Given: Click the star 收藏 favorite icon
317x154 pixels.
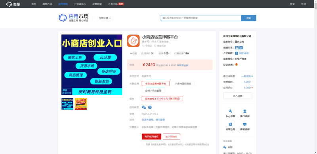Looking at the screenshot, I should click(x=131, y=53).
